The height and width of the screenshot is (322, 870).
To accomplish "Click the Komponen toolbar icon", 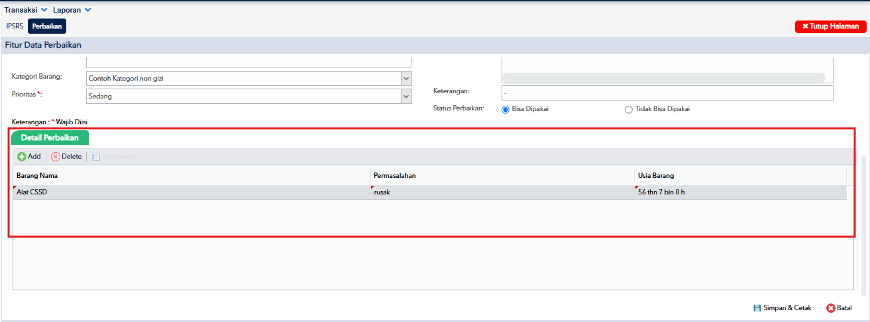I will pyautogui.click(x=96, y=157).
